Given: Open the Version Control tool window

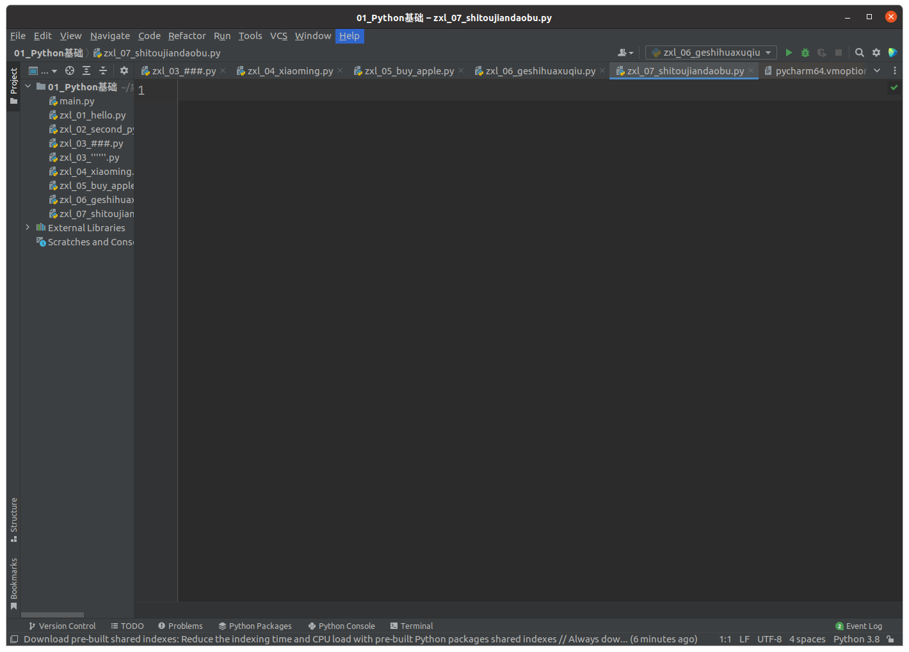Looking at the screenshot, I should coord(62,626).
